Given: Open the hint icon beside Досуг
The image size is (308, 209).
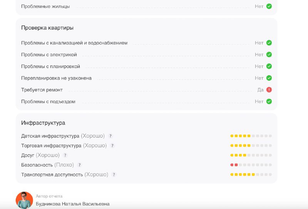Looking at the screenshot, I should (65, 155).
